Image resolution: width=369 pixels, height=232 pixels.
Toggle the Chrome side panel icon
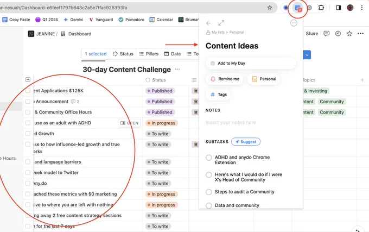click(339, 8)
